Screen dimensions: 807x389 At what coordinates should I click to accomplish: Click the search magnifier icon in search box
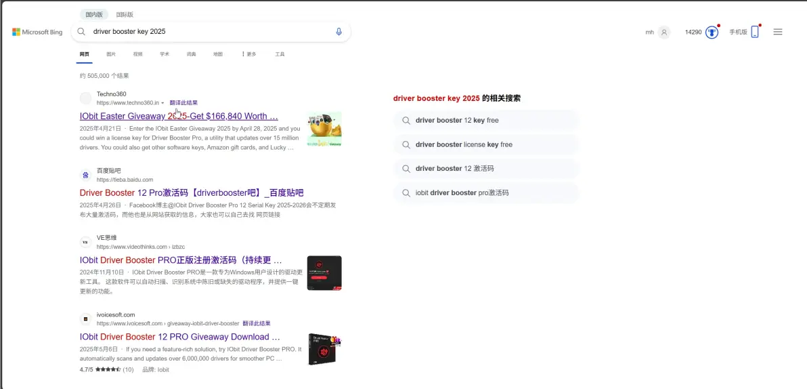pos(81,31)
